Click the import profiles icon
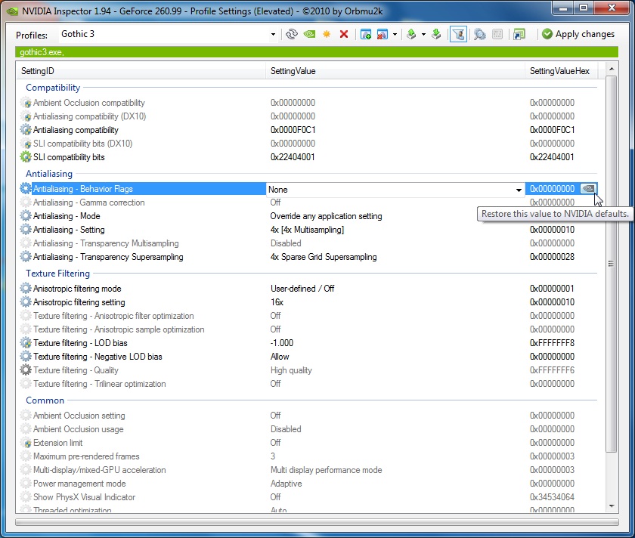The width and height of the screenshot is (635, 538). pyautogui.click(x=436, y=34)
